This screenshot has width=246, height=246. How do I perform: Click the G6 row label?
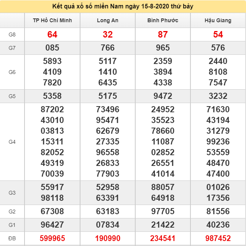pyautogui.click(x=12, y=72)
